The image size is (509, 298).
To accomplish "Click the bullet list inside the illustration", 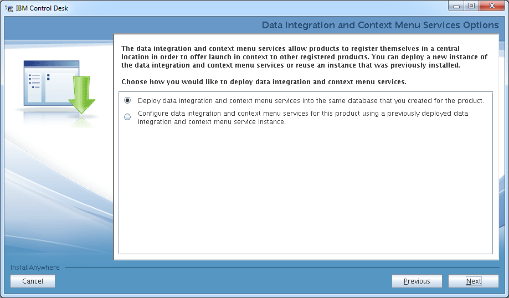I will (x=34, y=81).
